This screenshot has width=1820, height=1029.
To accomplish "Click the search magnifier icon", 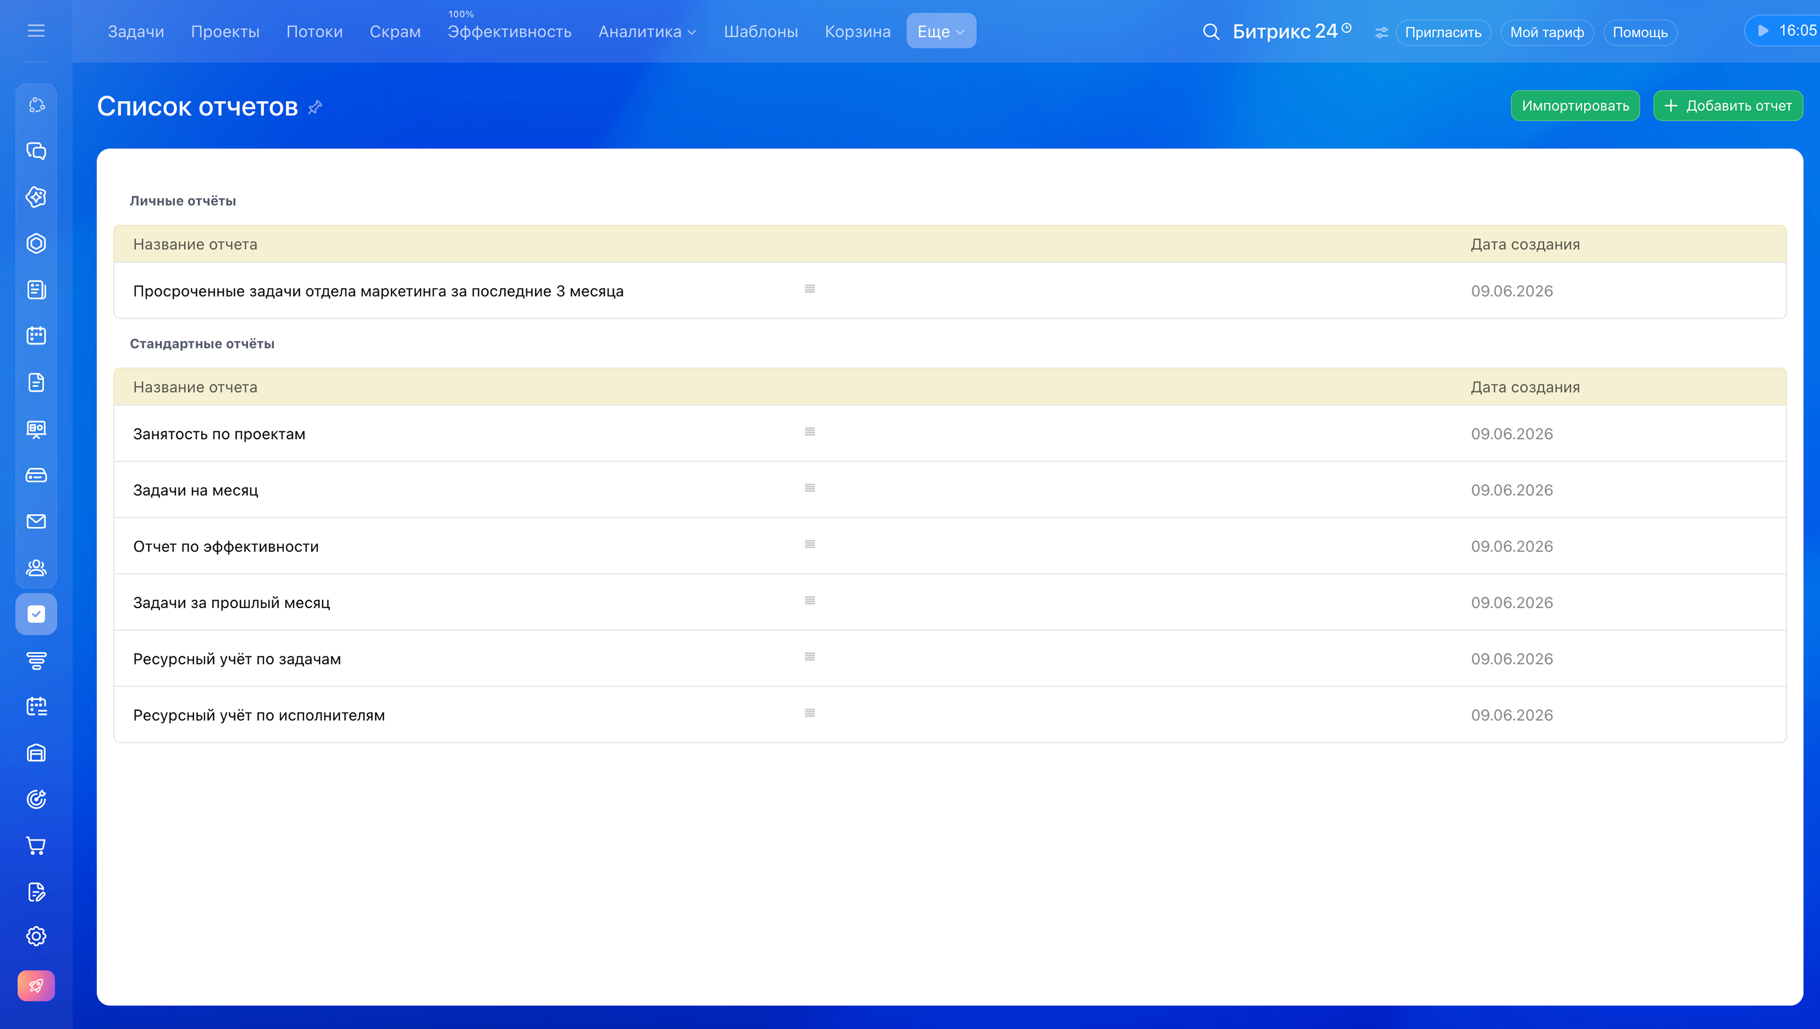I will tap(1211, 32).
